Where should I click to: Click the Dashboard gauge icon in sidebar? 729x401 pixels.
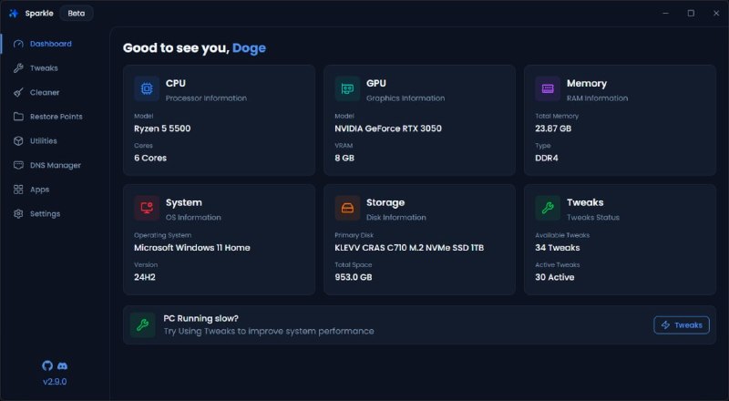(x=18, y=44)
